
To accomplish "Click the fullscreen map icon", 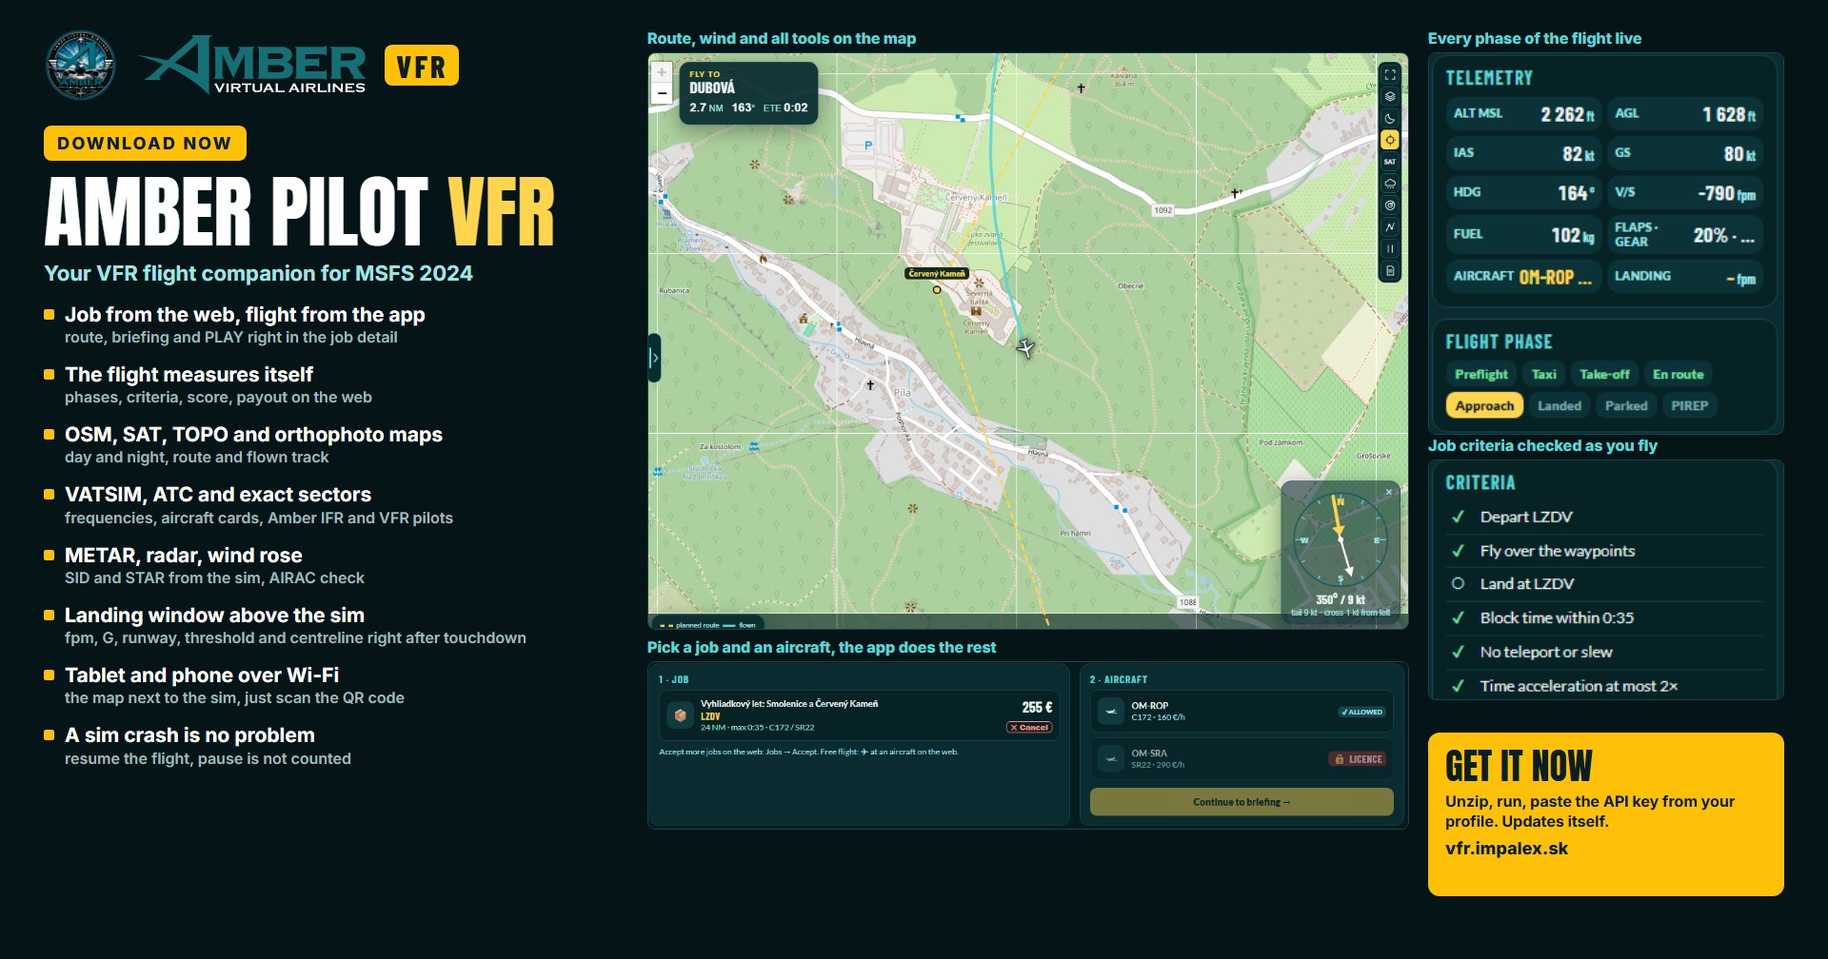I will (1390, 75).
